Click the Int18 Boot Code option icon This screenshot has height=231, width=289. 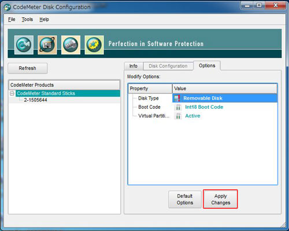coord(178,107)
